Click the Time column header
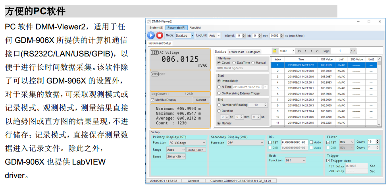This screenshot has height=196, width=389. (x=301, y=59)
